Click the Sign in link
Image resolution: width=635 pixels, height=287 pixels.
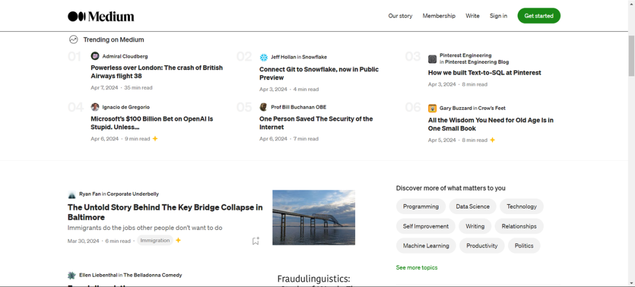tap(498, 16)
